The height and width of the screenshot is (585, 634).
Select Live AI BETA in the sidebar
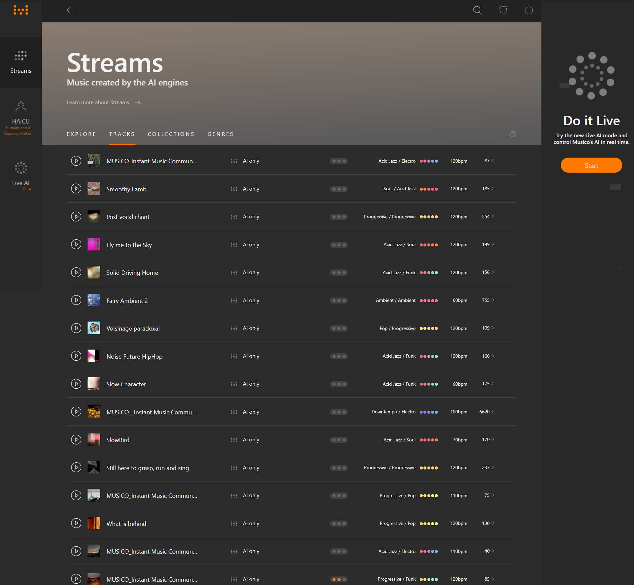[21, 174]
